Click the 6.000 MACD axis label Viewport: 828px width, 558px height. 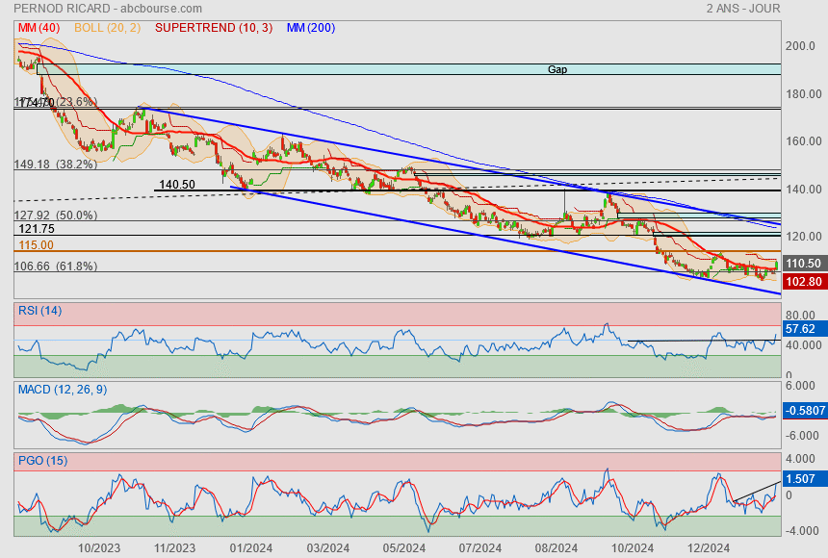tap(800, 386)
